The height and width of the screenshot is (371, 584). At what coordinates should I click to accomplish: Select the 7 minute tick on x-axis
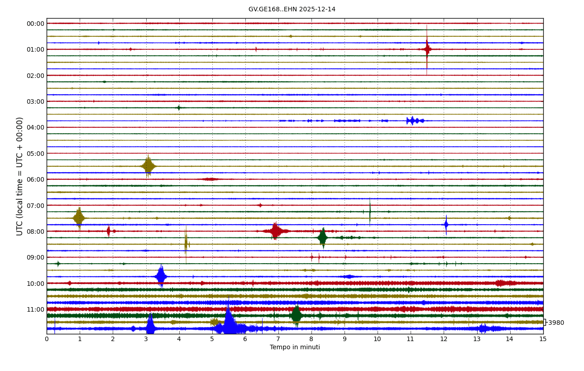click(x=278, y=339)
